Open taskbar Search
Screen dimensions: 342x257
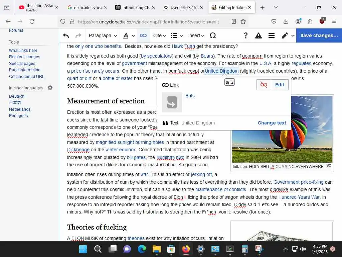pos(98,249)
